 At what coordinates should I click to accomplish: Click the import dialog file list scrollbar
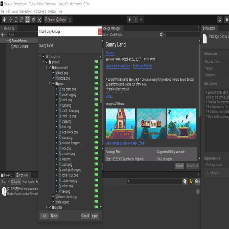click(101, 81)
